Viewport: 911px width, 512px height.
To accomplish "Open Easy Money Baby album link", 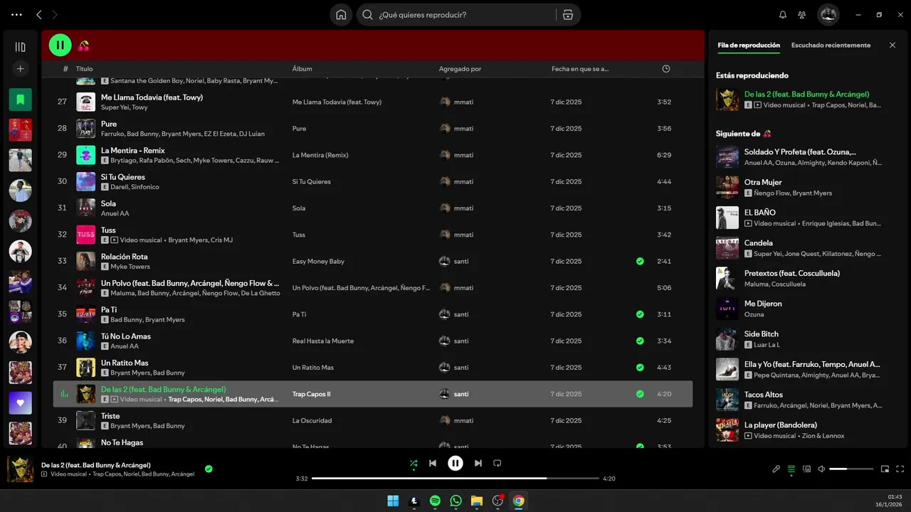I will (x=318, y=261).
